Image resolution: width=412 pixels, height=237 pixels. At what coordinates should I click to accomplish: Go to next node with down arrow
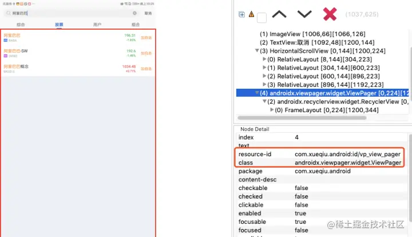pyautogui.click(x=304, y=14)
